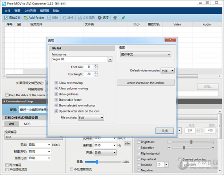Click the width field showing 854
The image size is (224, 175).
tap(190, 130)
